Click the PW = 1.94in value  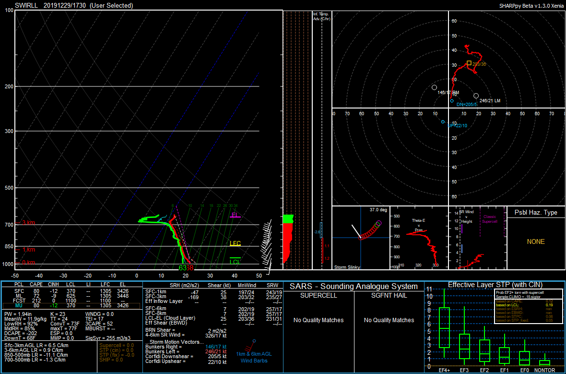click(18, 314)
